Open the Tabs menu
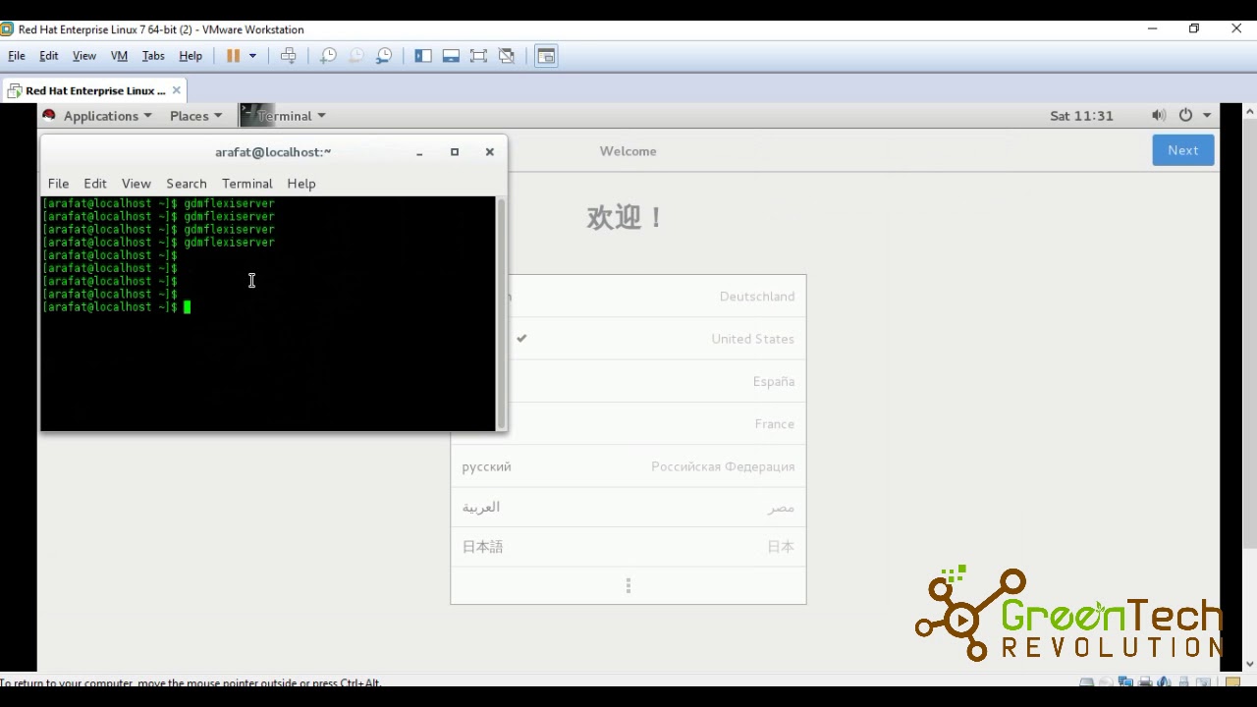Screen dimensions: 1257x707 (153, 56)
